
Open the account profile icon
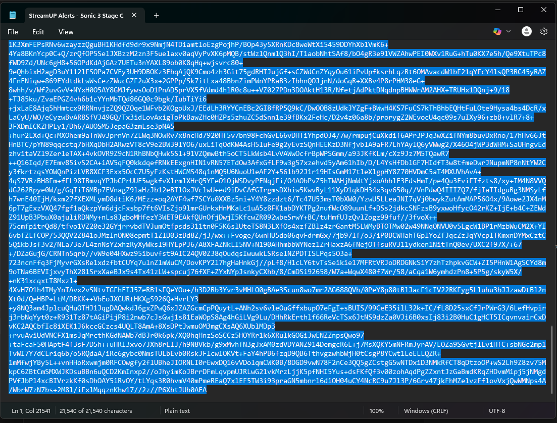coord(527,31)
